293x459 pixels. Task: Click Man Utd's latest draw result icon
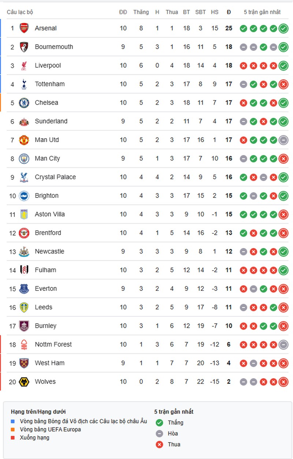click(x=283, y=140)
